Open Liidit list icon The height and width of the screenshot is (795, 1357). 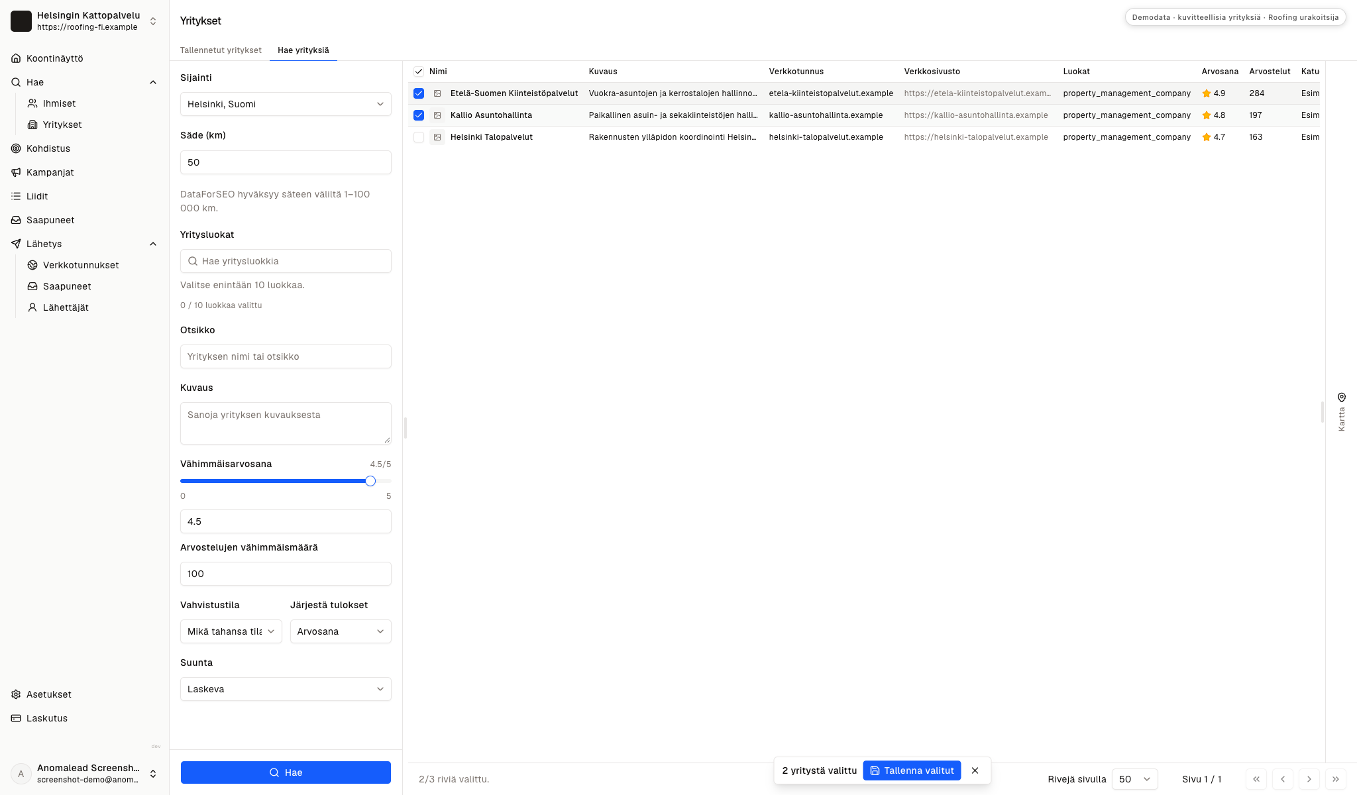16,196
